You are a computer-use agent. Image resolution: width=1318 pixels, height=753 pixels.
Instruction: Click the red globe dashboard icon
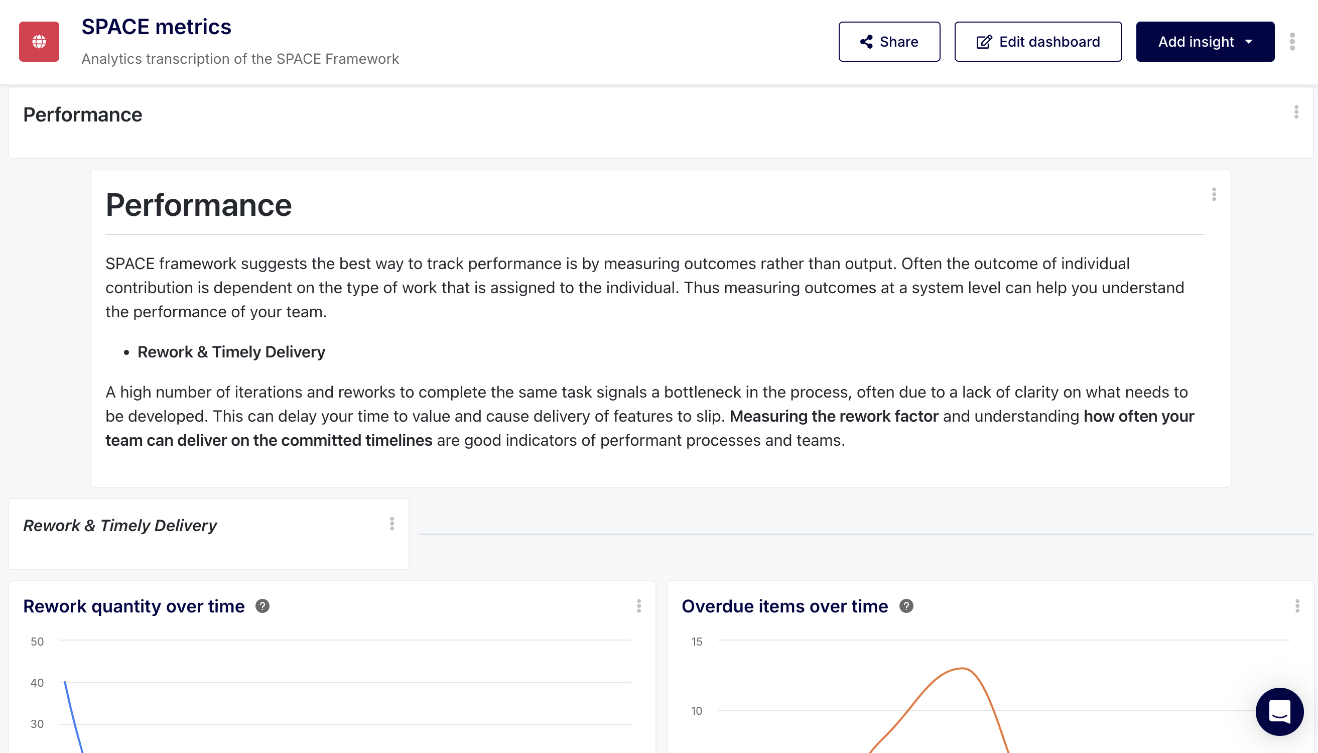pyautogui.click(x=38, y=41)
